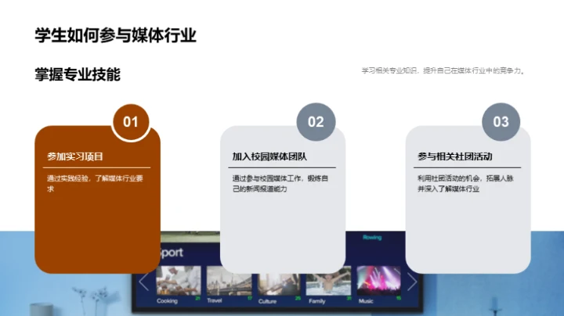Click the gray 02 number circle

[x=316, y=122]
